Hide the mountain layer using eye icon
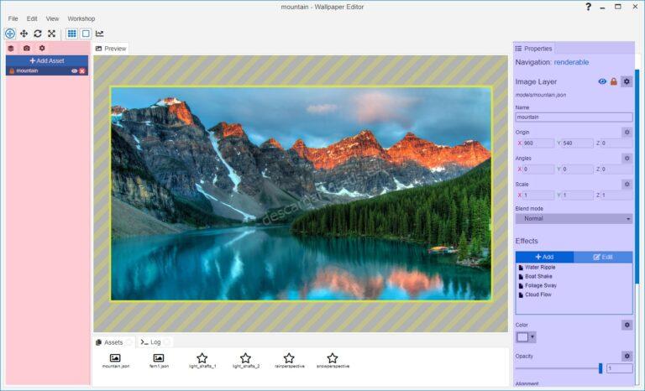 point(74,71)
